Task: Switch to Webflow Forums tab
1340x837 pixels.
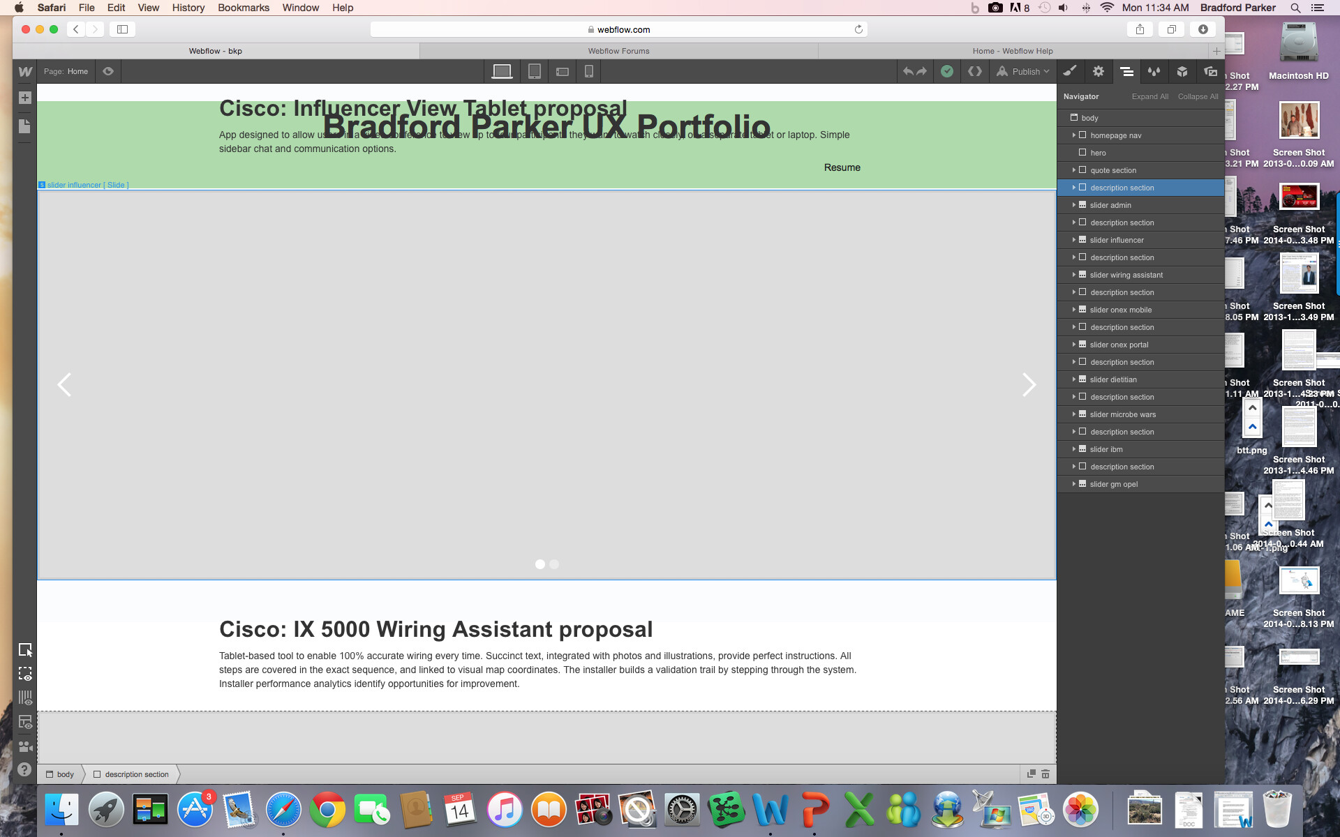Action: pos(618,51)
